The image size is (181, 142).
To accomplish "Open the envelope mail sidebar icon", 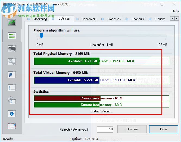I will point(12,126).
